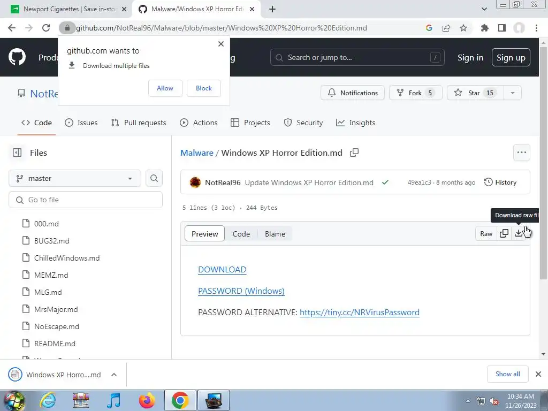Viewport: 548px width, 411px height.
Task: Click the Sign in link
Action: click(x=470, y=58)
